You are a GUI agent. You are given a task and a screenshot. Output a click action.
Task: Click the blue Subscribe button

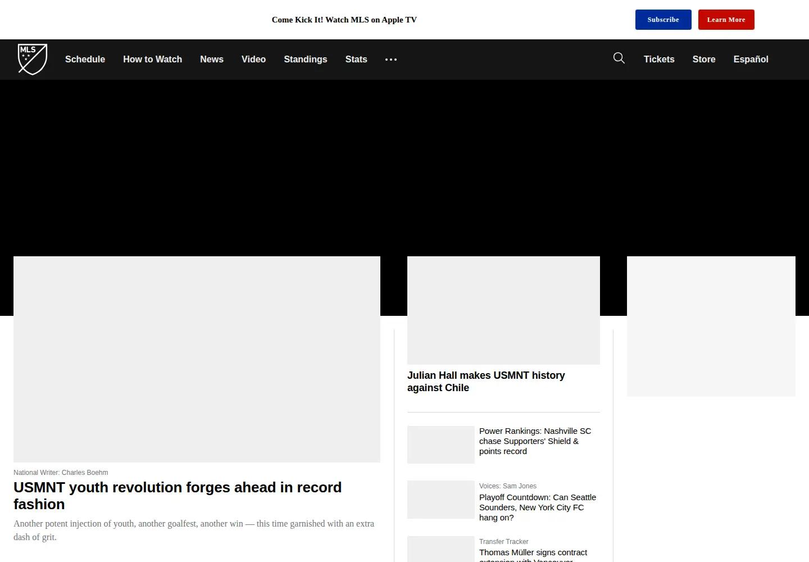(663, 20)
